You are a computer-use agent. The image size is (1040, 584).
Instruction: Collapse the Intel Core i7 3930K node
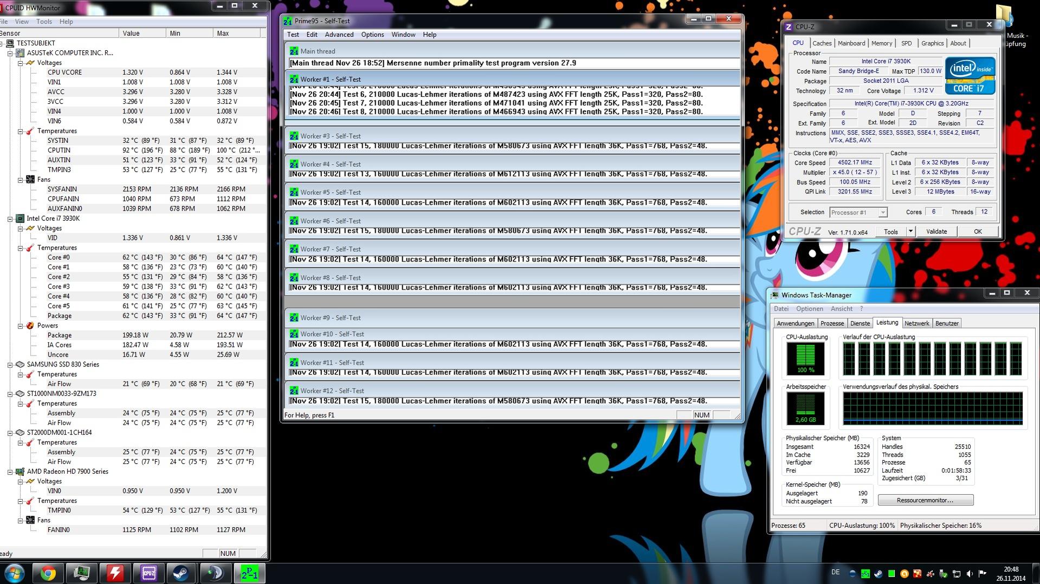click(10, 219)
